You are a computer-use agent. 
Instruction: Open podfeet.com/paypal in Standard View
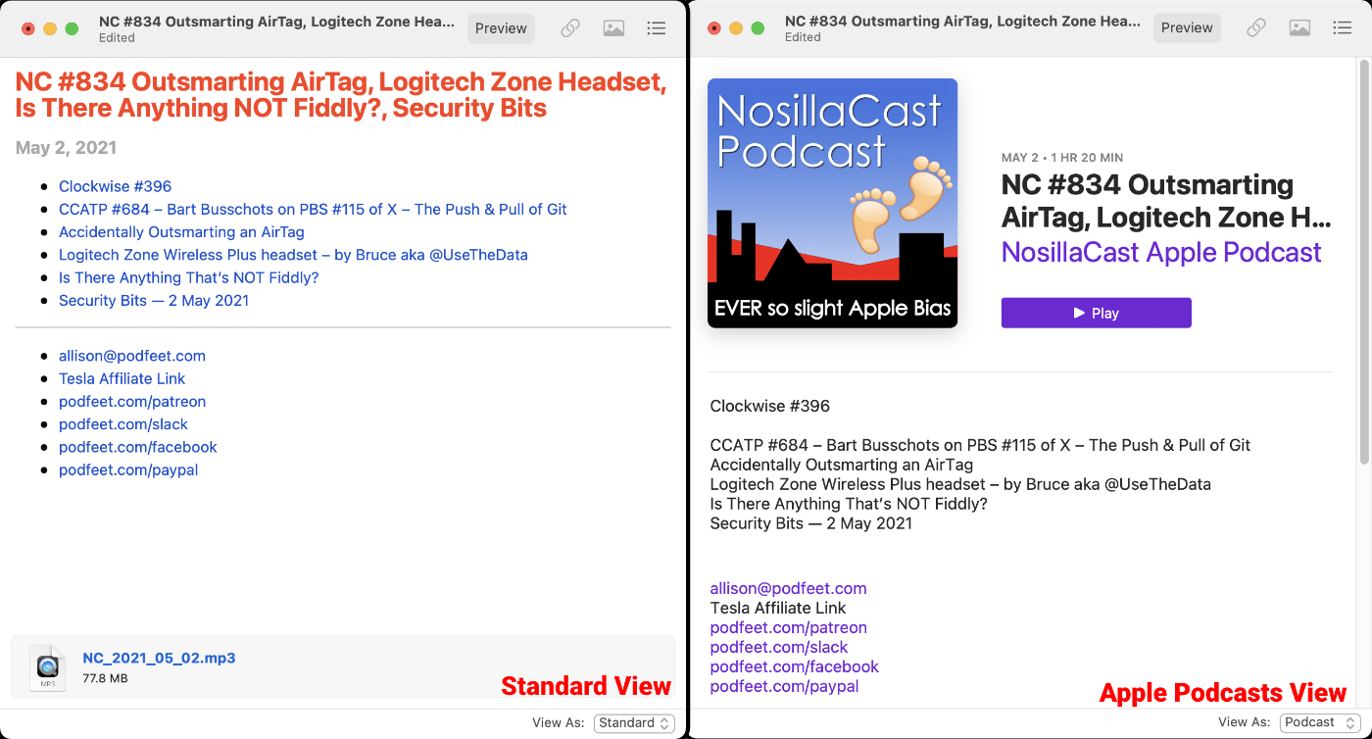click(128, 469)
